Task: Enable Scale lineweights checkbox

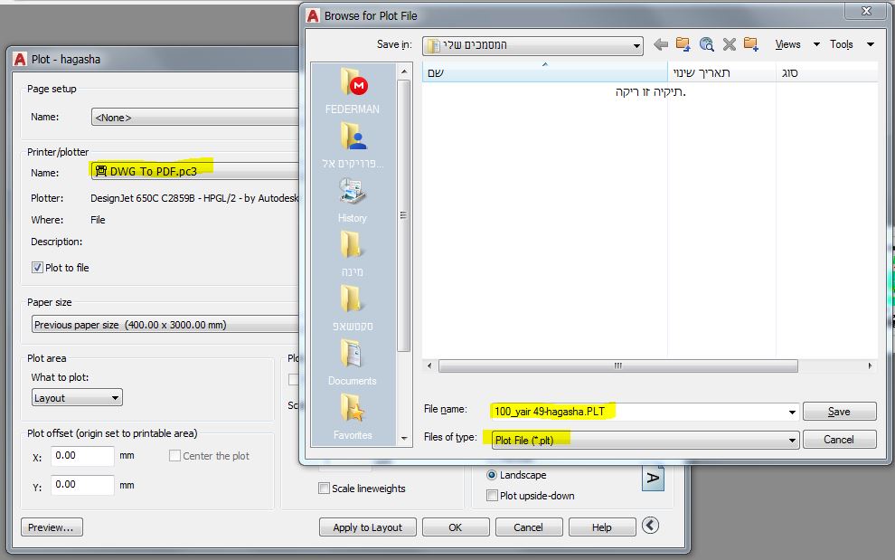Action: 324,488
